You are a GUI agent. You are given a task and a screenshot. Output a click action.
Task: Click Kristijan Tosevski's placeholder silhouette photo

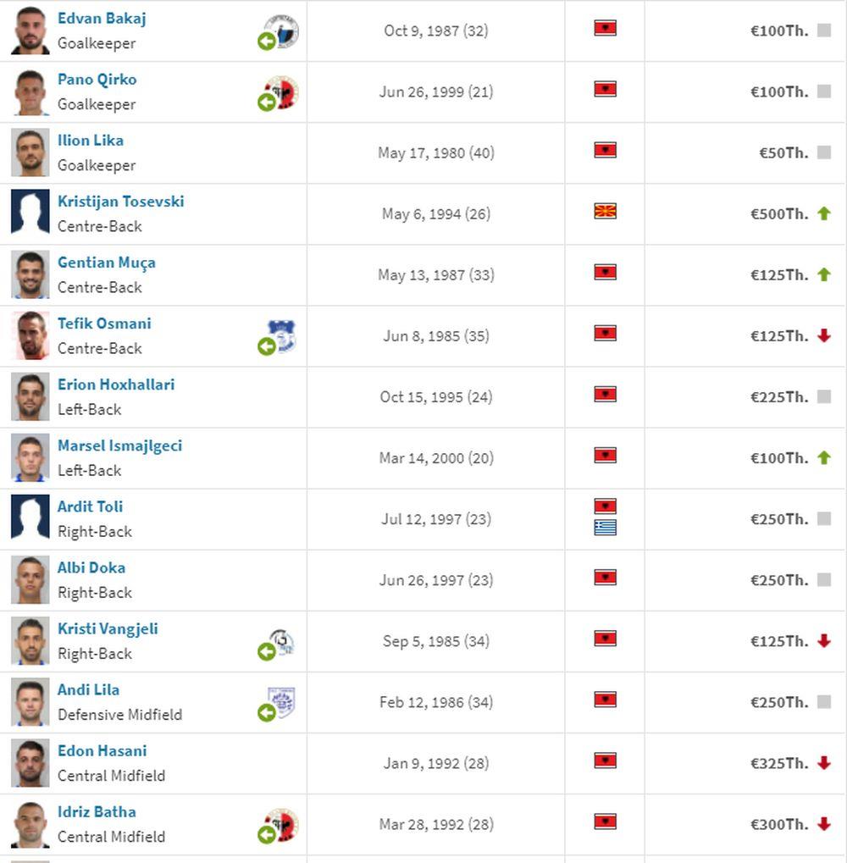30,214
